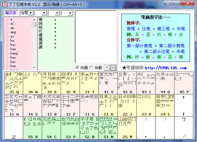Viewport: 197px width, 142px height.
Task: Select pinyin 'bai' in the tree list
Action: (x=13, y=45)
